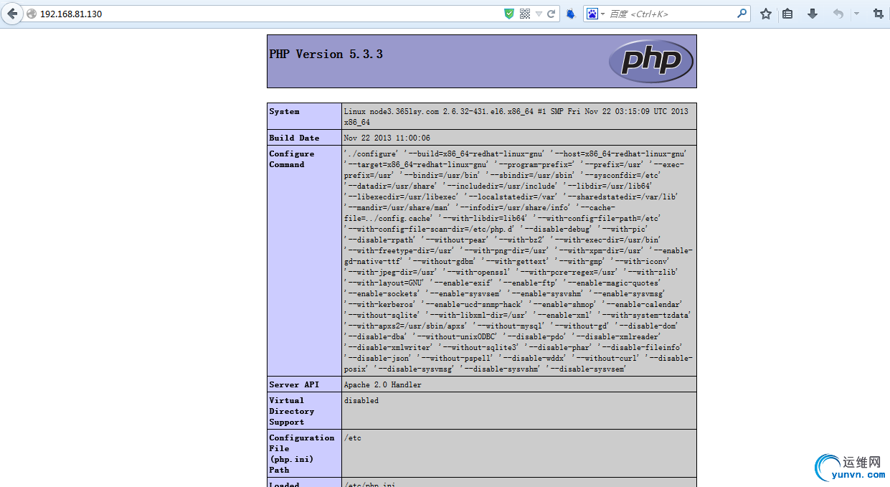This screenshot has width=890, height=487.
Task: Select the 'System' row label
Action: click(285, 111)
